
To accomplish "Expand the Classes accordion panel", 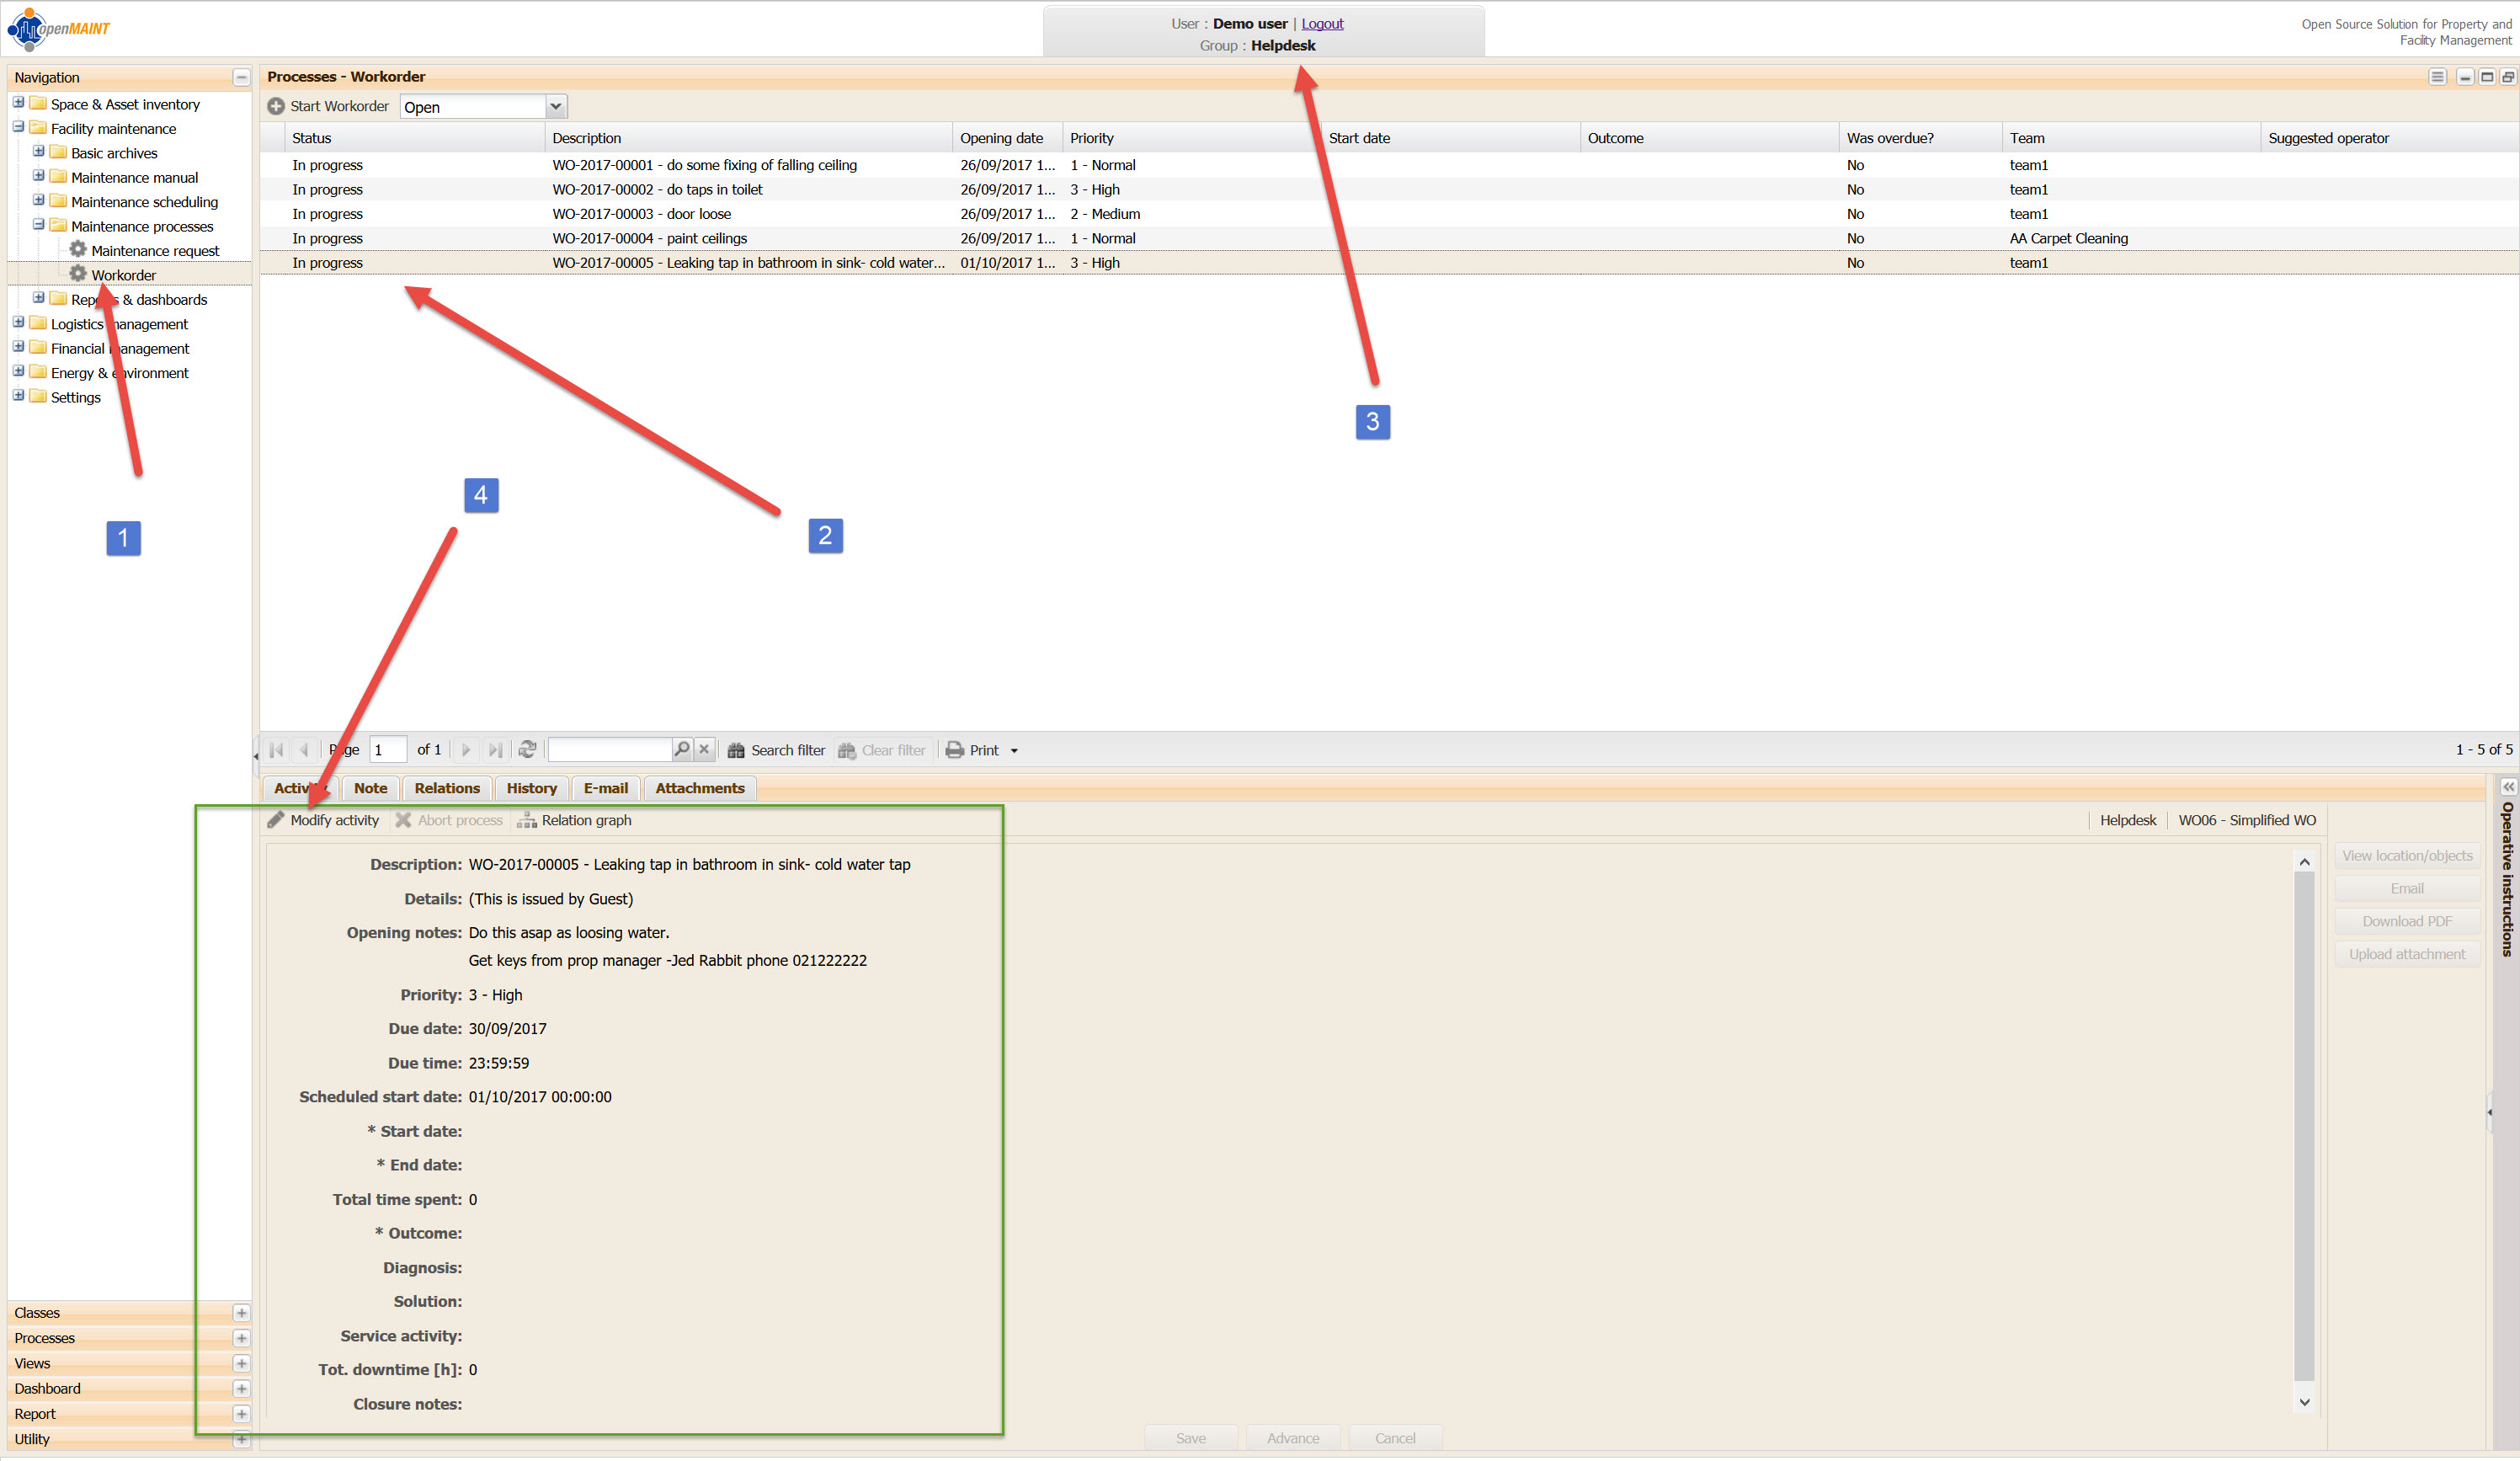I will tap(241, 1313).
